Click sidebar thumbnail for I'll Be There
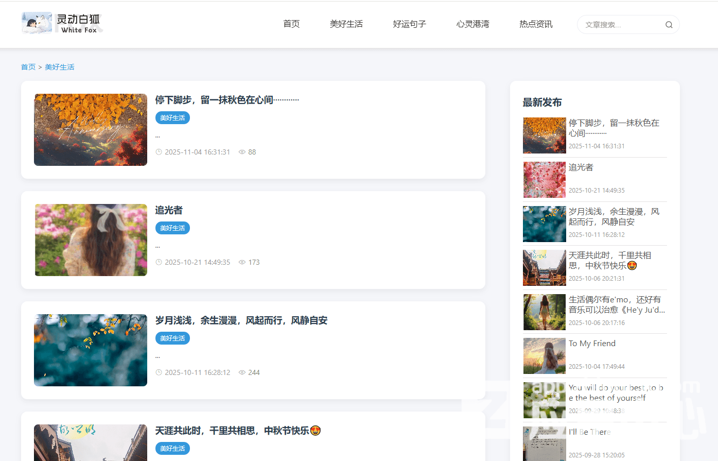Screen dimensions: 718x461 (x=544, y=443)
